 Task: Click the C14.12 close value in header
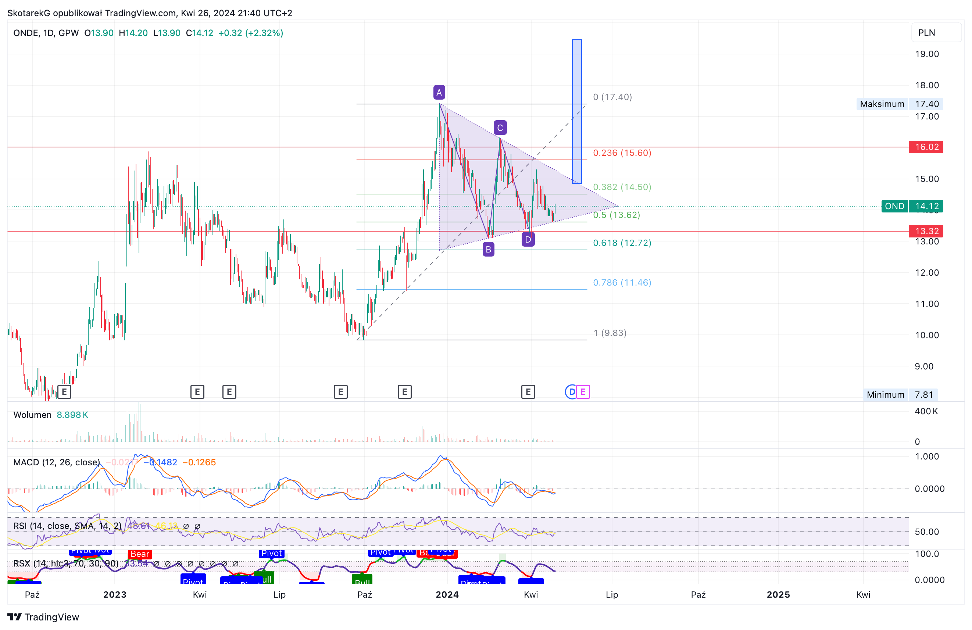point(199,33)
